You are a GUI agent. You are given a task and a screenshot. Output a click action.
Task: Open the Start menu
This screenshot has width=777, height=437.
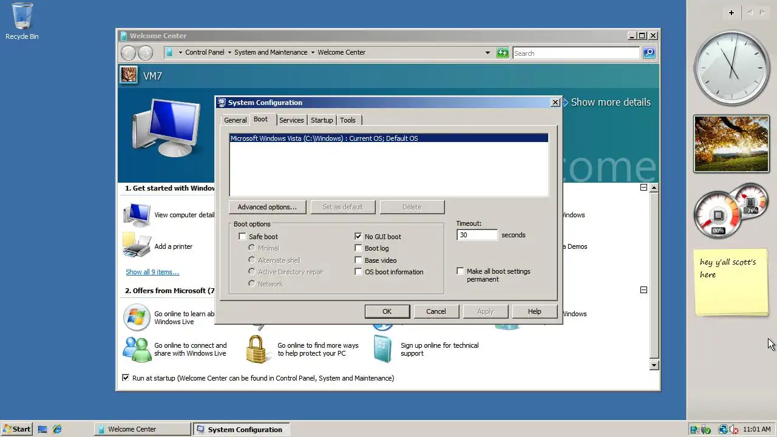click(x=16, y=429)
